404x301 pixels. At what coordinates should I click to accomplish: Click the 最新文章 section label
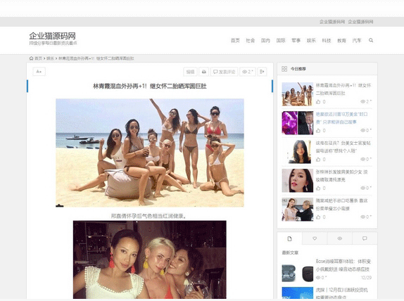[290, 252]
